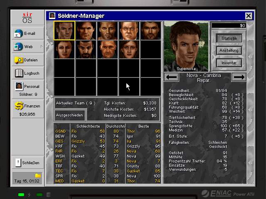Screen dimensions: 266x199
Task: Open Finanzen dollar sign icon
Action: [19, 106]
